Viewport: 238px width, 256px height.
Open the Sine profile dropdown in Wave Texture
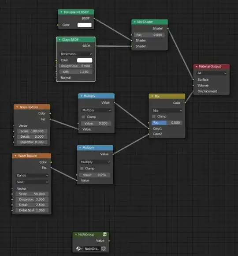(32, 182)
